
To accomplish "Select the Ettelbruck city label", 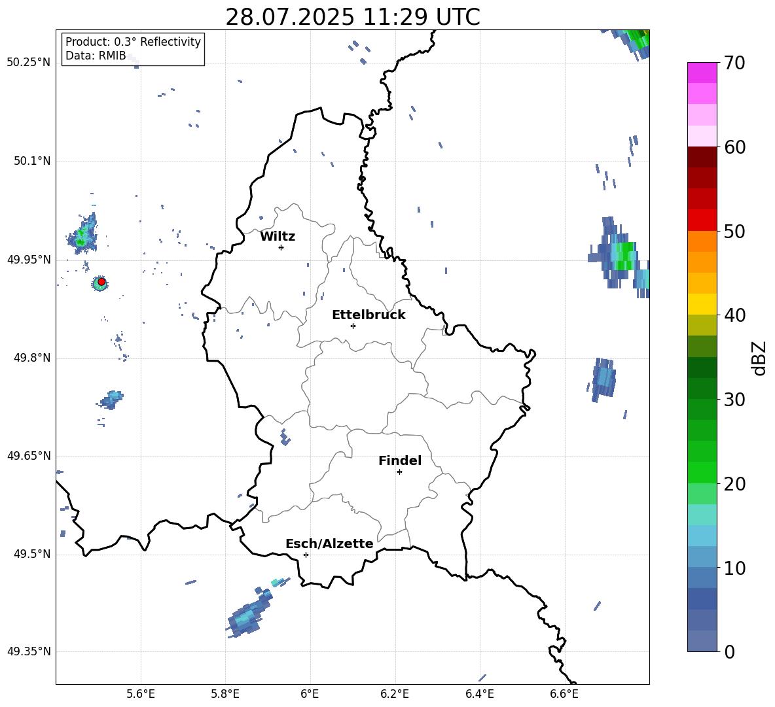I will pos(369,315).
